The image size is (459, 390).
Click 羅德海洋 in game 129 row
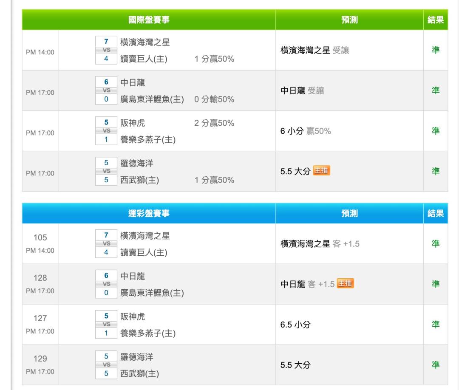tap(137, 357)
